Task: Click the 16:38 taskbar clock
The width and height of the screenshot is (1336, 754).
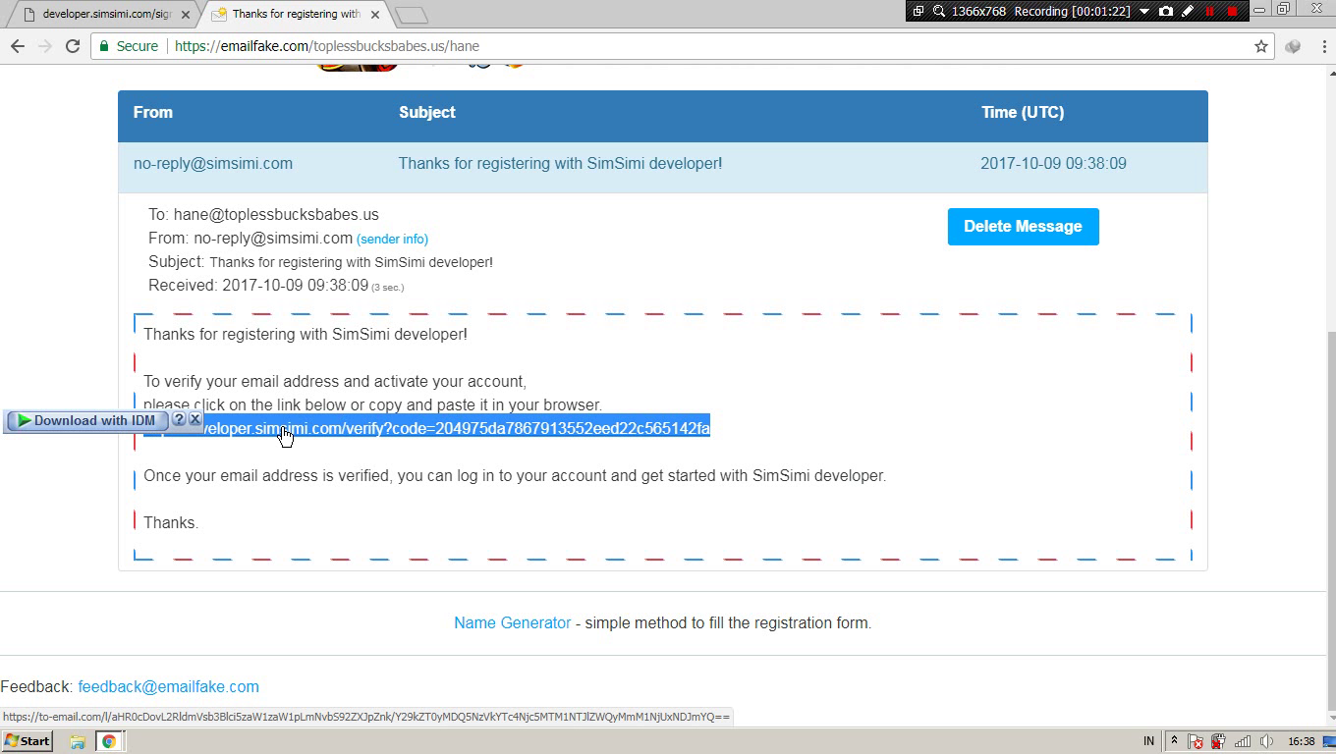Action: (1301, 741)
